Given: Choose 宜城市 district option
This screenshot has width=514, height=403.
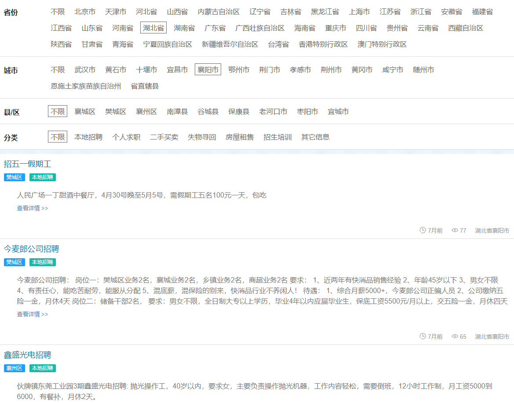Looking at the screenshot, I should pos(338,111).
